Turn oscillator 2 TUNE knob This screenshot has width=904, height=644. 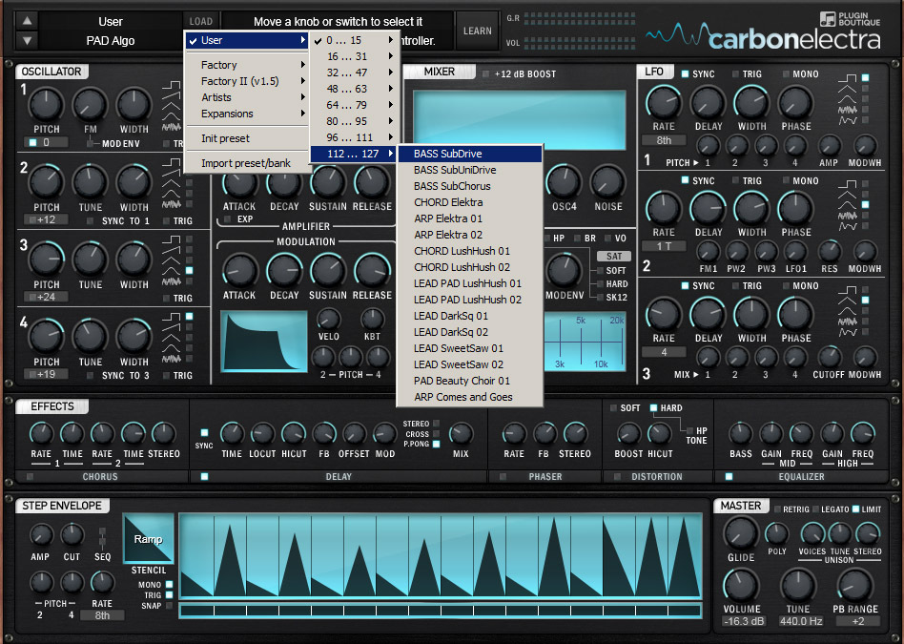[90, 182]
